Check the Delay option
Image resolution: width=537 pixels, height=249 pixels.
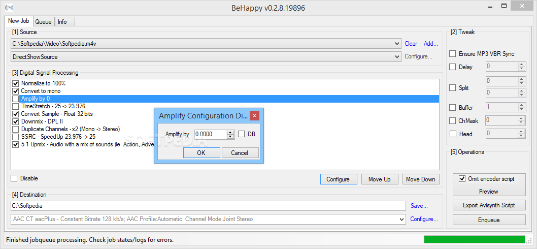[453, 67]
